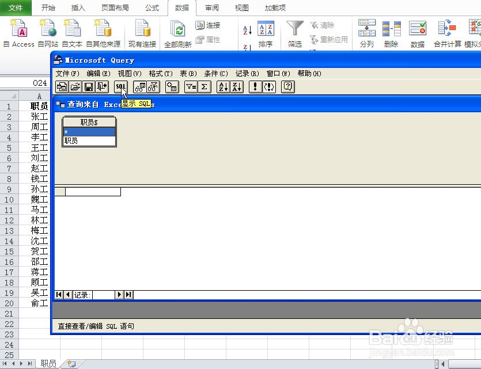The height and width of the screenshot is (369, 481).
Task: Open 文件(F) menu in Microsoft Query
Action: pos(67,74)
